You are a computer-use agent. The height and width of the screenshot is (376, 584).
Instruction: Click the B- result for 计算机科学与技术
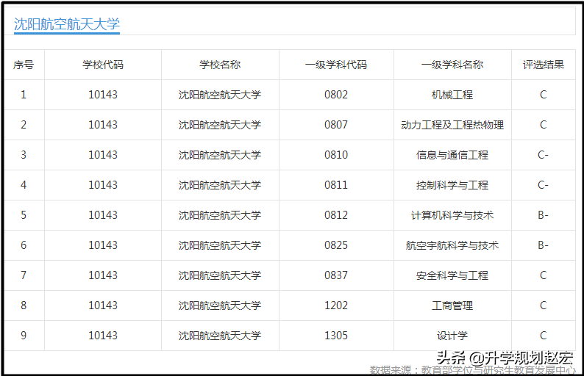(543, 215)
